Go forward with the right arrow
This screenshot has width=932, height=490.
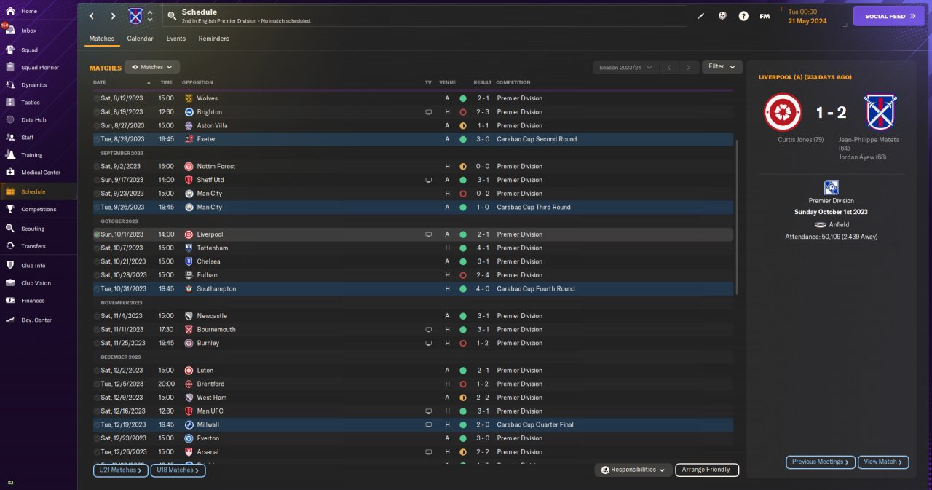pyautogui.click(x=113, y=16)
